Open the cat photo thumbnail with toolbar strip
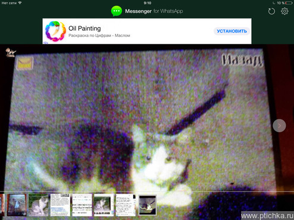 coord(104,205)
